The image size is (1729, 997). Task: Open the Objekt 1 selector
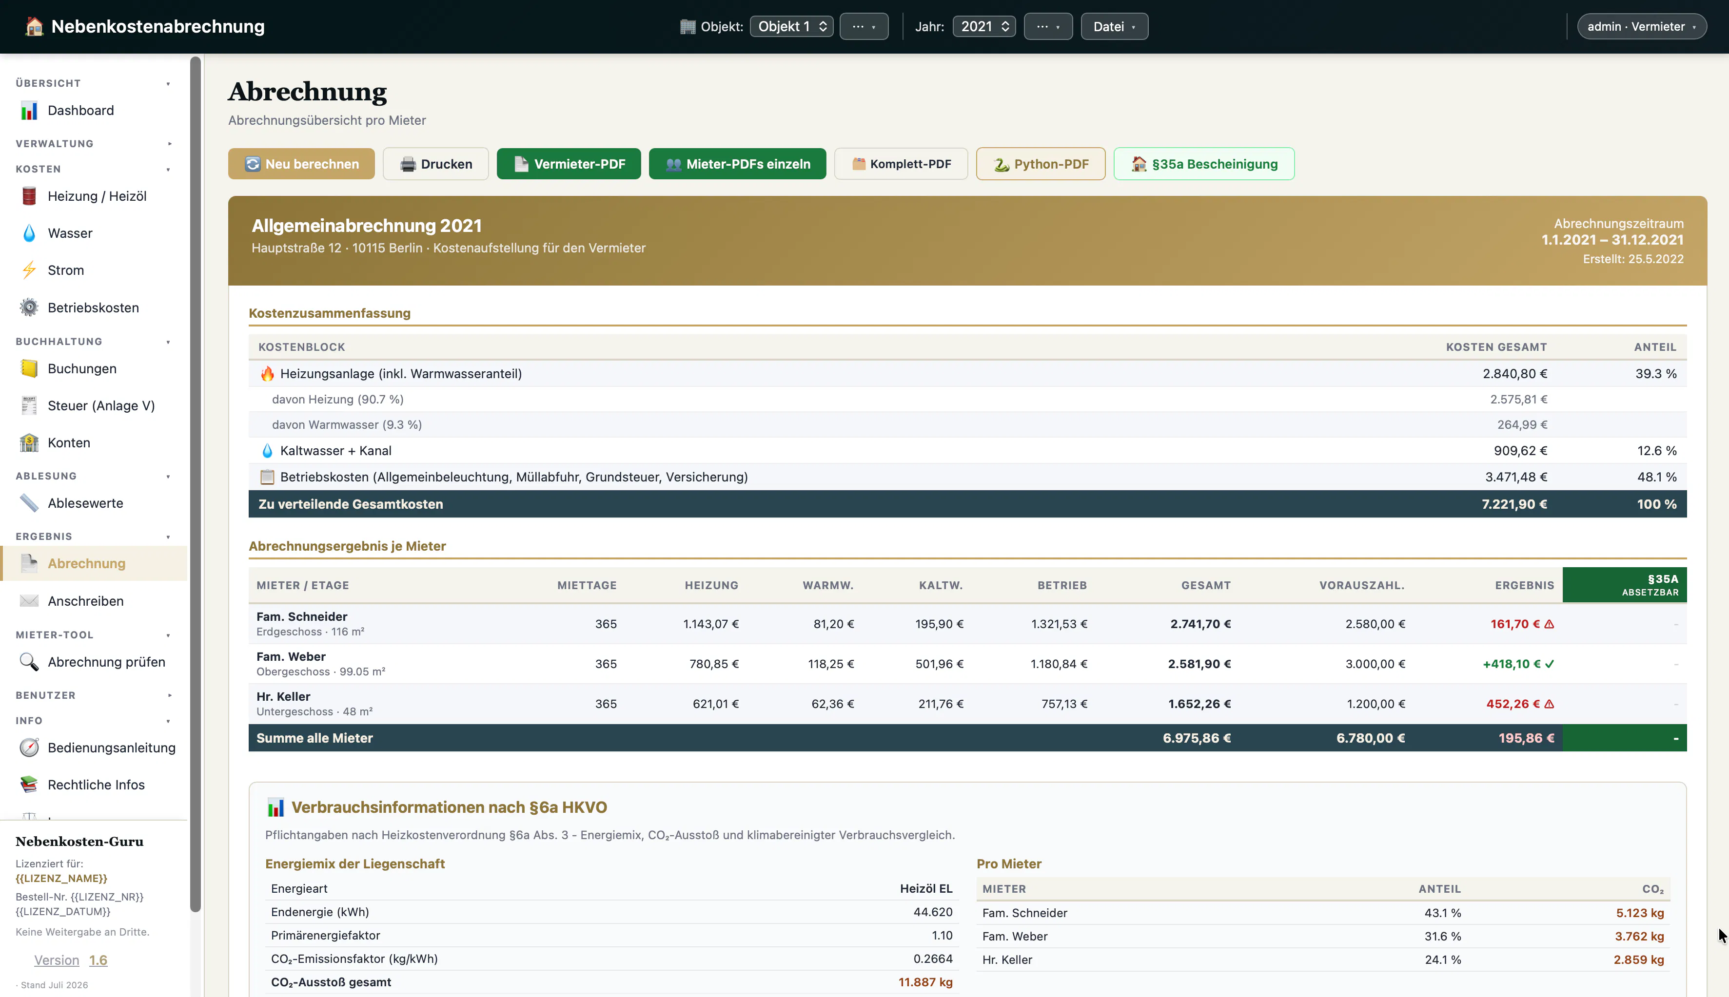coord(791,27)
